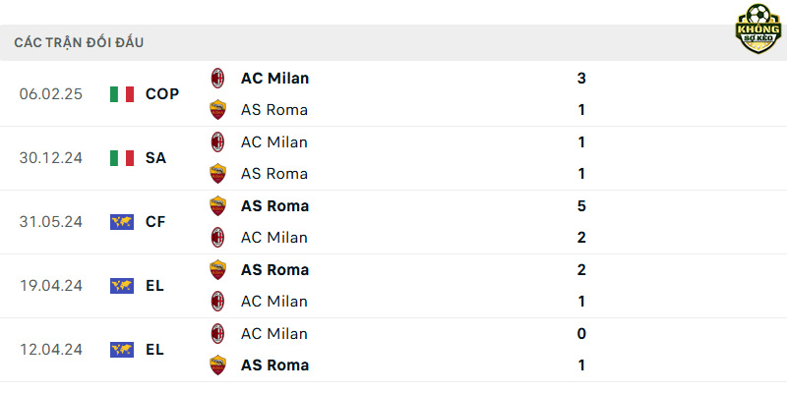The height and width of the screenshot is (393, 787).
Task: Click the 19.04.24 match date
Action: tap(51, 286)
